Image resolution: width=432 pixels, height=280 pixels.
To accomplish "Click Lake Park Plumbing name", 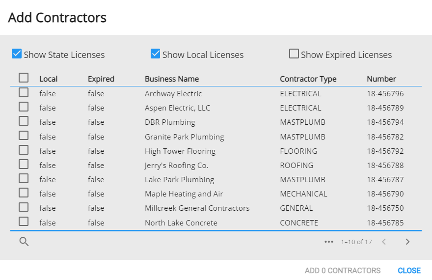I will pos(179,180).
